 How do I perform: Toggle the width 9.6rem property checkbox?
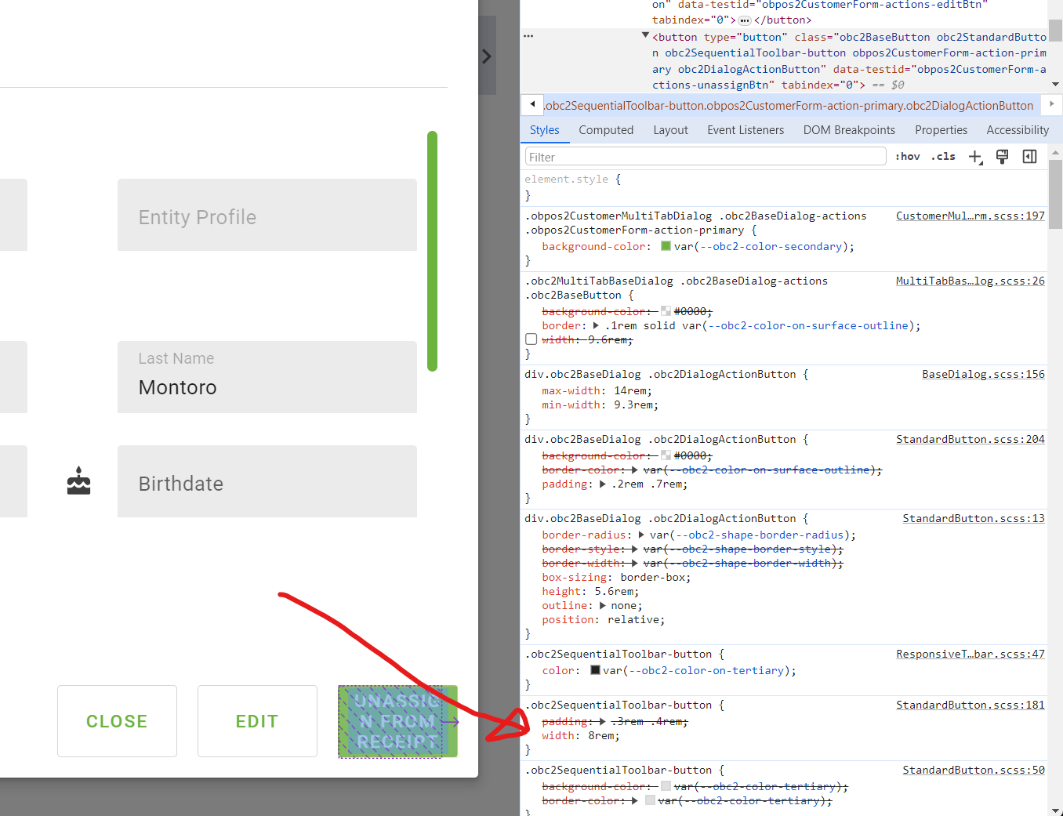coord(531,339)
